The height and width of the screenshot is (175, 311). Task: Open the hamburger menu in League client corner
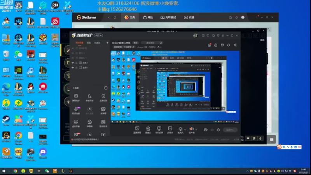[271, 140]
